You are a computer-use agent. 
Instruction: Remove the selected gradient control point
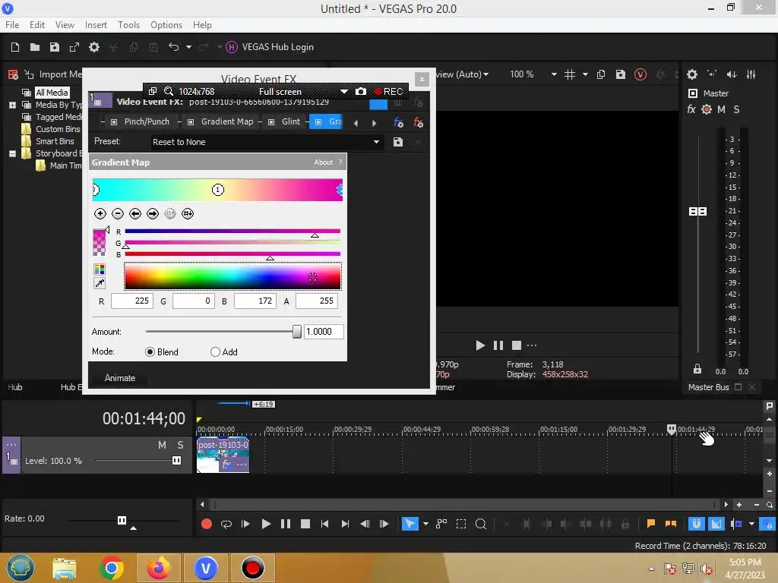tap(118, 213)
